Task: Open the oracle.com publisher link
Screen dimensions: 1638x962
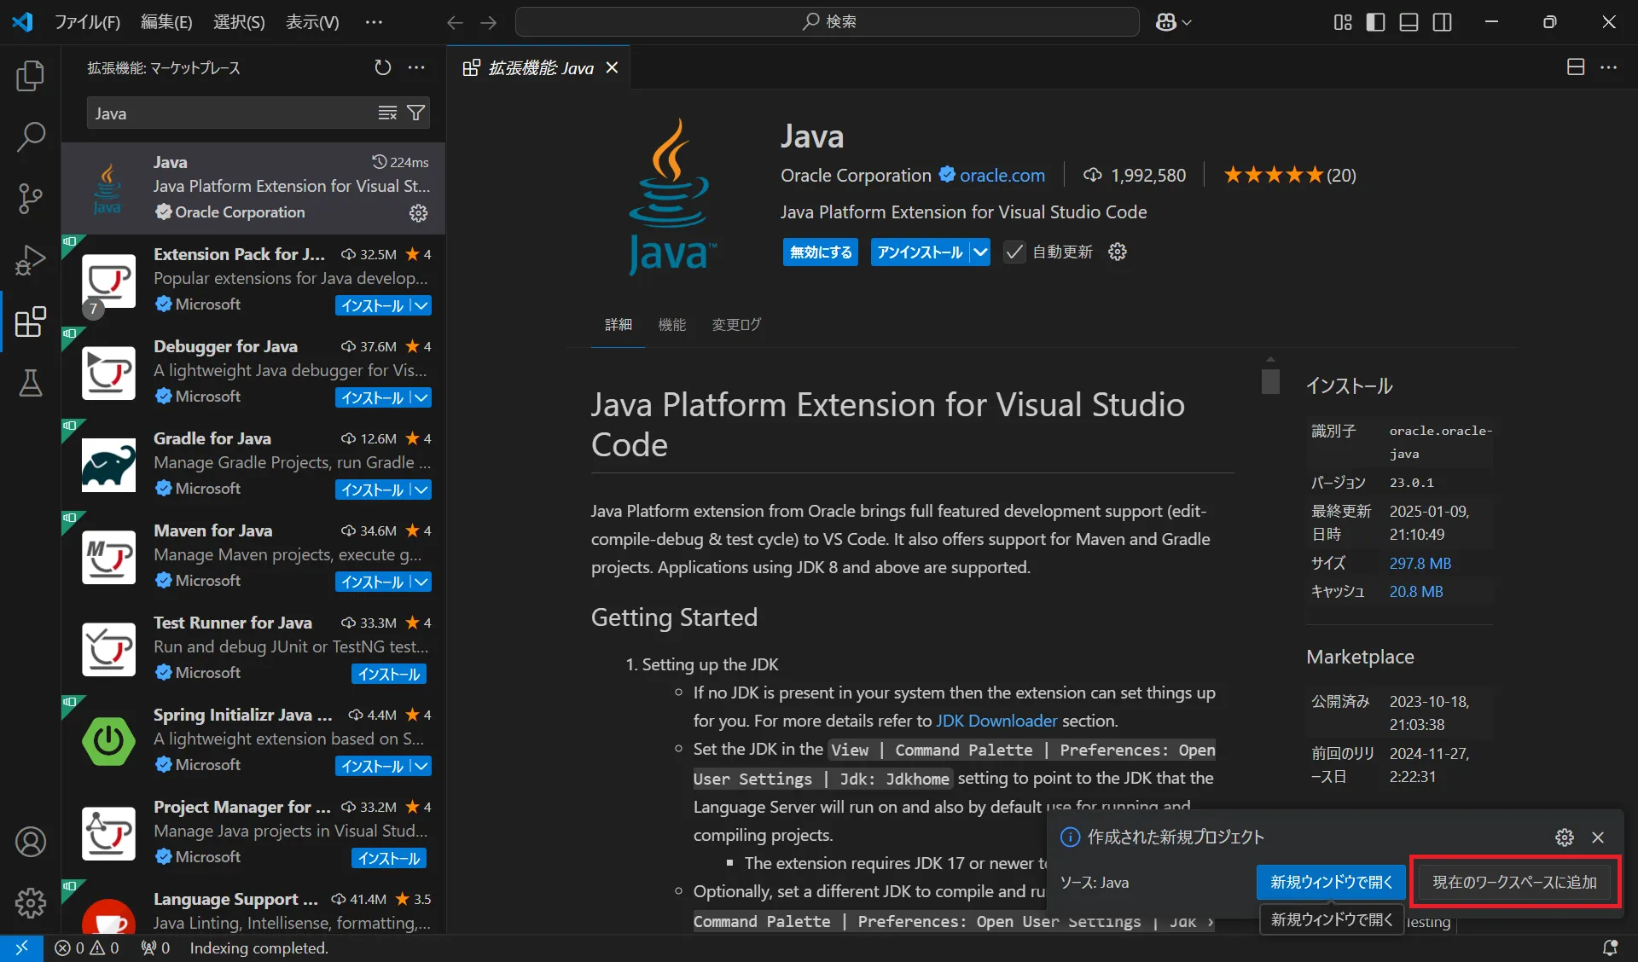Action: [x=1002, y=176]
